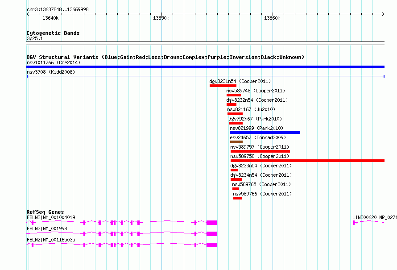Select the thin blue nsv3708 variant line
The image size is (397, 270).
coord(205,76)
